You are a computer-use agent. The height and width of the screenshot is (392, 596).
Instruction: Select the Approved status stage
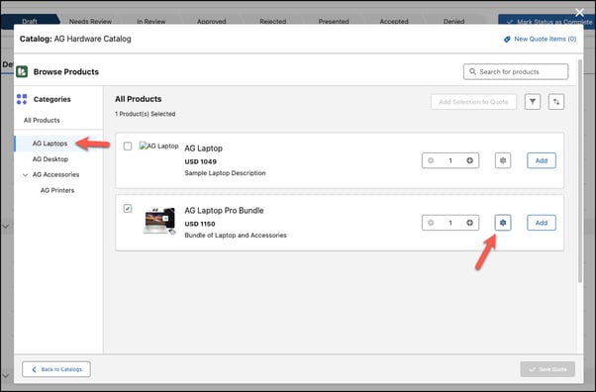212,22
